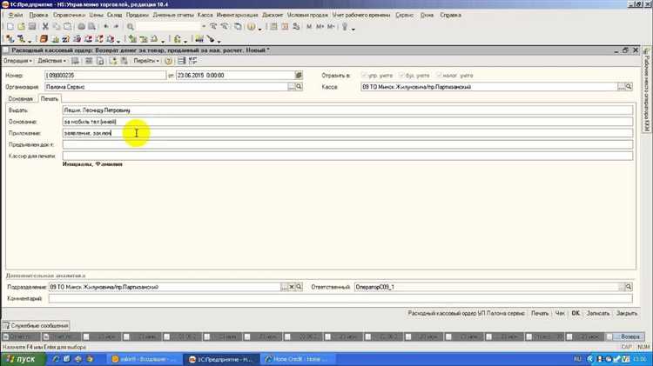Click the lamp tips toolbar icon

[x=345, y=27]
